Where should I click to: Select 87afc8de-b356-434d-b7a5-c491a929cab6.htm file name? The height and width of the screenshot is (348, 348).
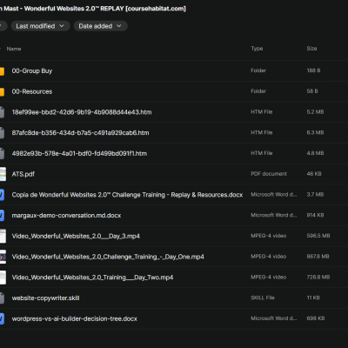(80, 133)
